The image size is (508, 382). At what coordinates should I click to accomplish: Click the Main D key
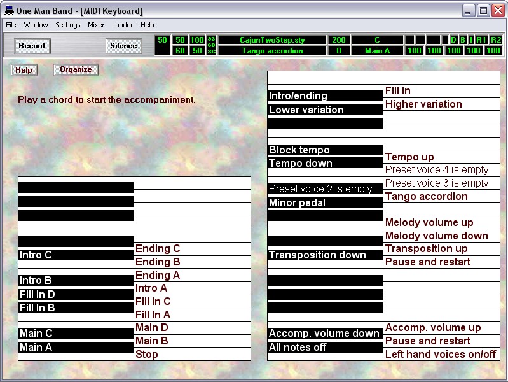click(x=193, y=328)
